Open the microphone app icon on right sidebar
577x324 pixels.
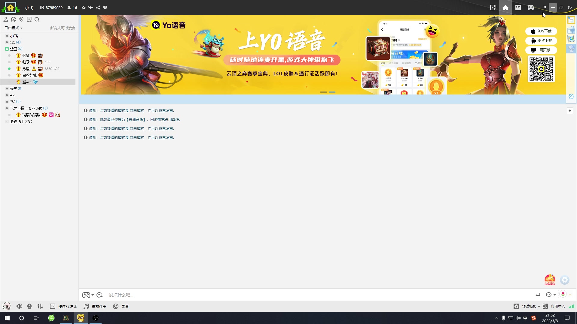(x=571, y=30)
